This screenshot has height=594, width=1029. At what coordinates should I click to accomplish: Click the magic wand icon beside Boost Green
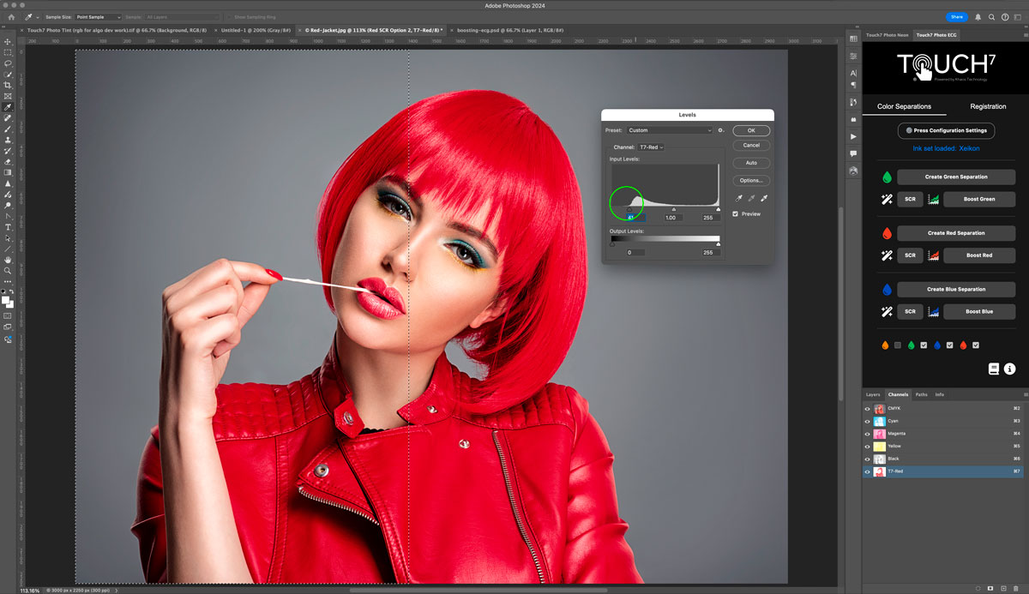(x=888, y=200)
